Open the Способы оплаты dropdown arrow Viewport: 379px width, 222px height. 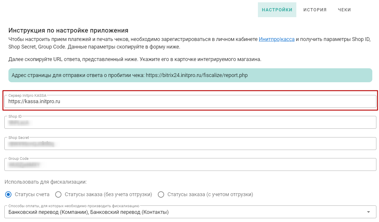pos(369,212)
